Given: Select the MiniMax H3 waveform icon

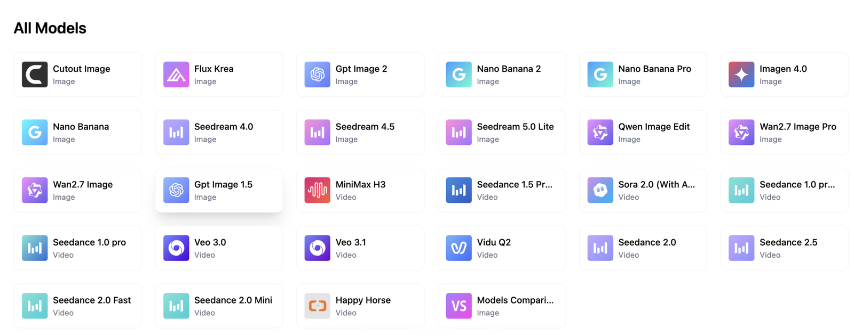Looking at the screenshot, I should 318,190.
